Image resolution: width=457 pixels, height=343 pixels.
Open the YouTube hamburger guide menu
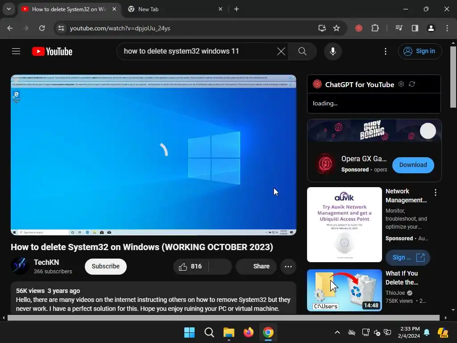coord(16,51)
